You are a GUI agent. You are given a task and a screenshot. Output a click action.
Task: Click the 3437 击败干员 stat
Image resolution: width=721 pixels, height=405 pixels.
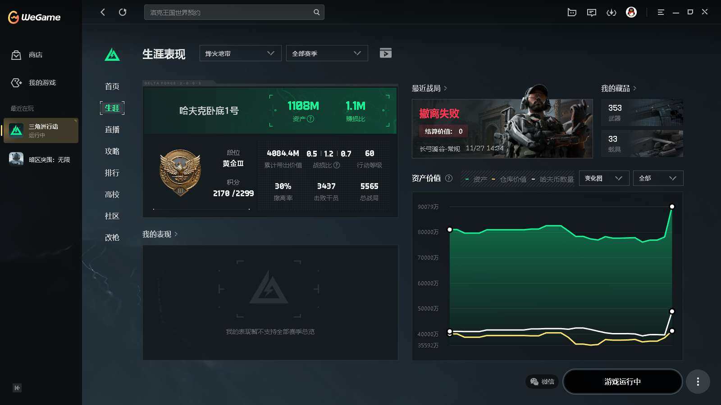click(x=326, y=186)
